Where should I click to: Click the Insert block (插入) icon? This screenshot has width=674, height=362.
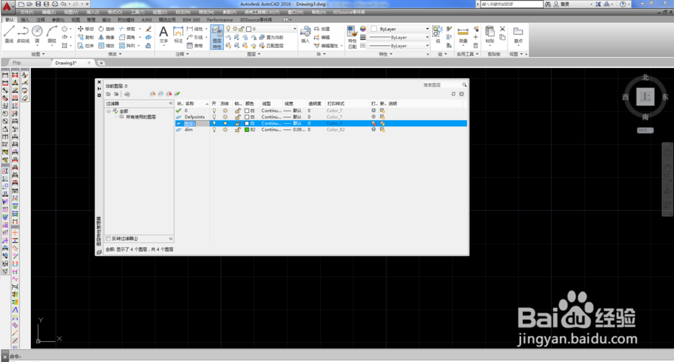(305, 34)
